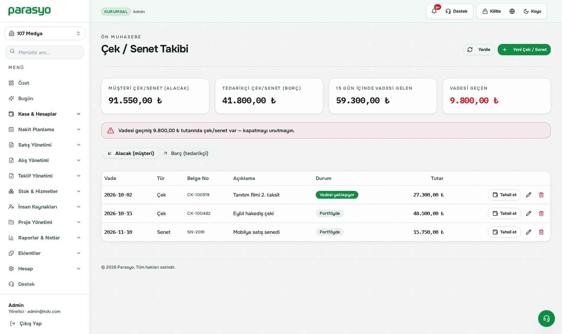Click Çıkış Yap to log out
The image size is (562, 334).
26,323
